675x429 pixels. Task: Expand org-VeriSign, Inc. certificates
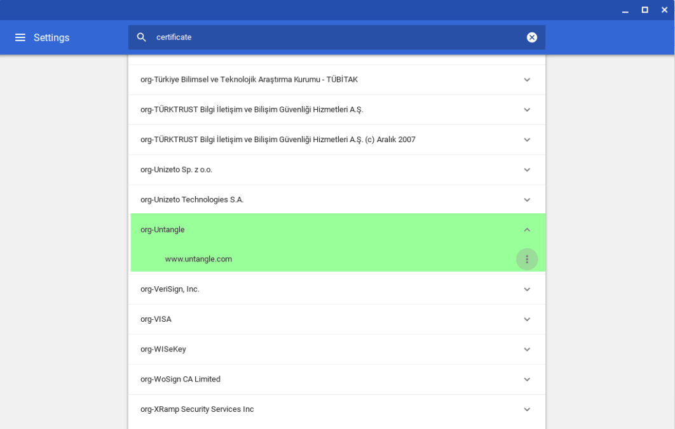pyautogui.click(x=526, y=289)
